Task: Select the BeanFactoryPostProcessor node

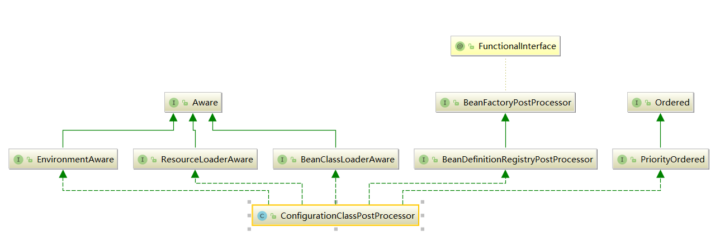Action: point(505,103)
